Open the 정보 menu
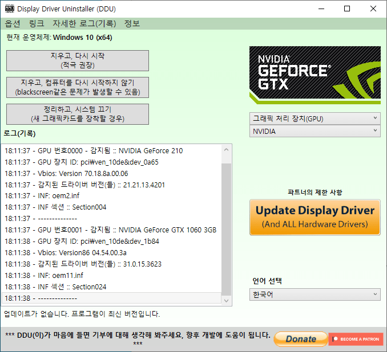Screen dimensions: 387x352 click(132, 23)
